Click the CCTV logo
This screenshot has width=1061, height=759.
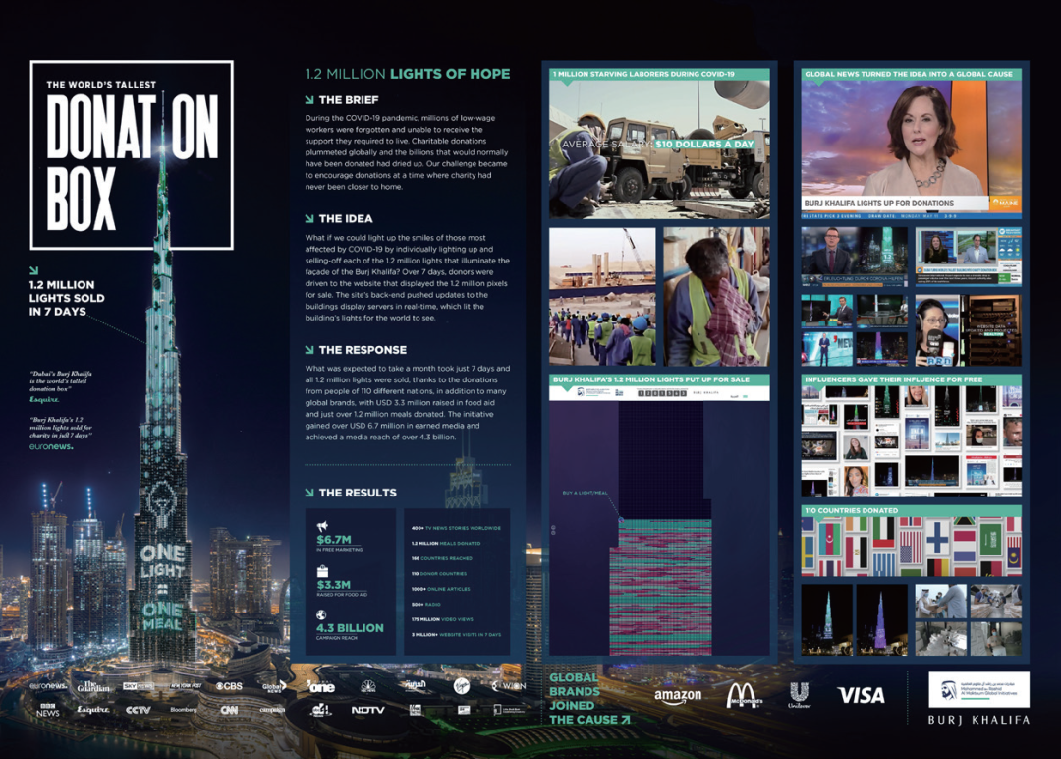[x=139, y=710]
